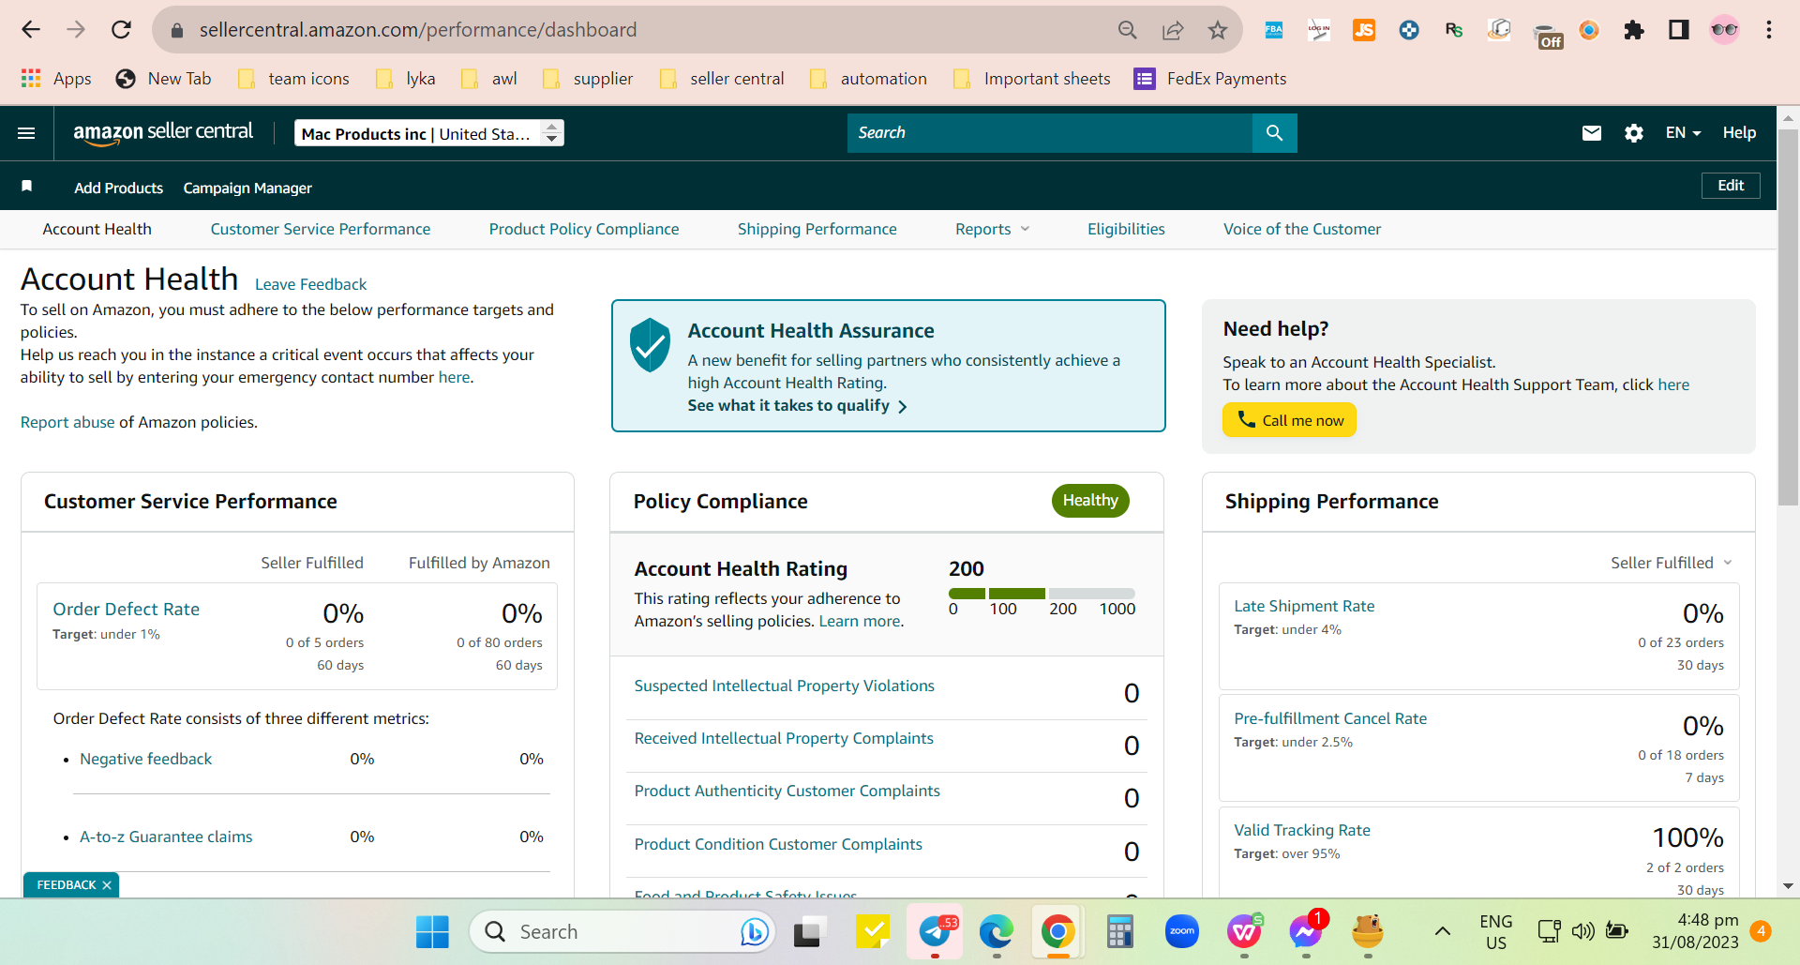Click the browser address bar
This screenshot has height=965, width=1800.
tap(647, 30)
